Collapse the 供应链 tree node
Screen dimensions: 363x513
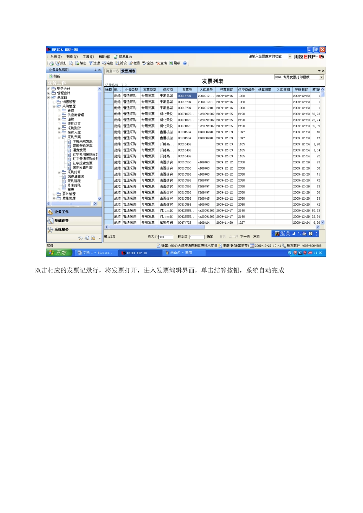click(x=49, y=97)
